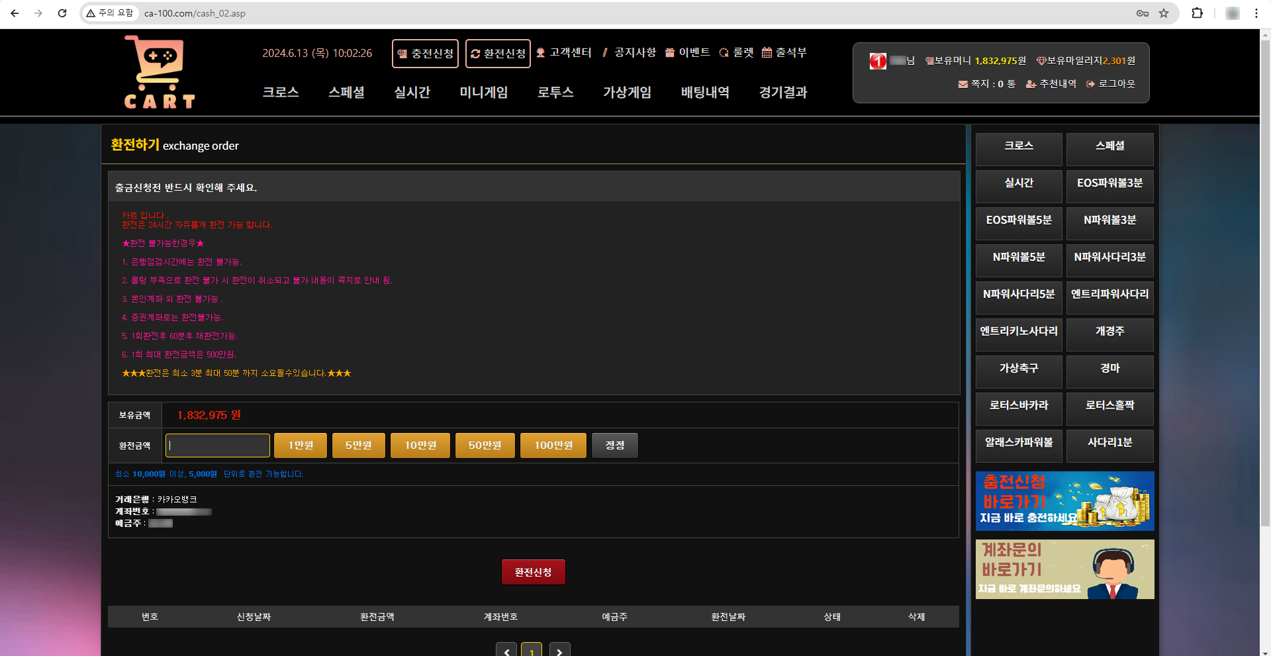Click the 계좌문의 바로가기 banner
Image resolution: width=1271 pixels, height=656 pixels.
click(1064, 569)
